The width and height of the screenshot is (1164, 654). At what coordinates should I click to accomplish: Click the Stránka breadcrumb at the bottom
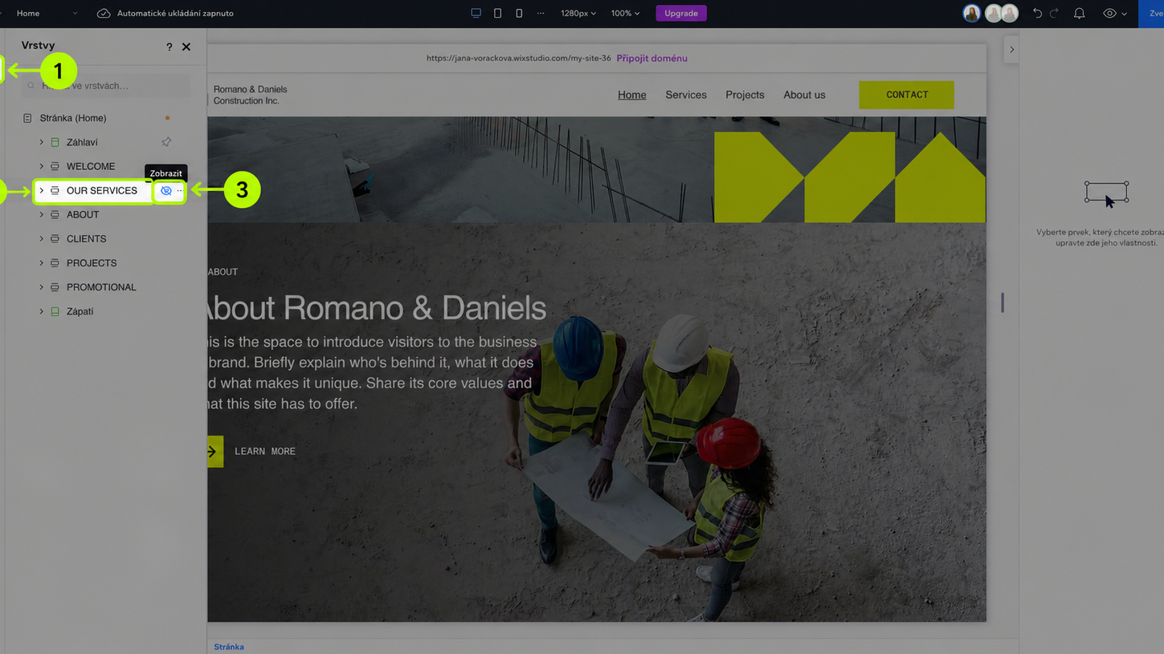(229, 647)
